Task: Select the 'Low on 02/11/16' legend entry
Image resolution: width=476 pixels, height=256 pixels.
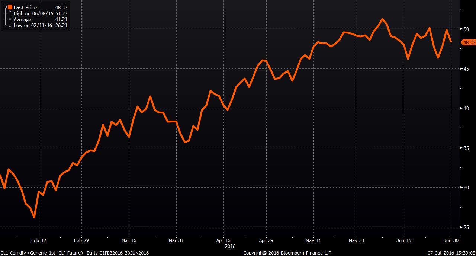Action: coord(33,25)
